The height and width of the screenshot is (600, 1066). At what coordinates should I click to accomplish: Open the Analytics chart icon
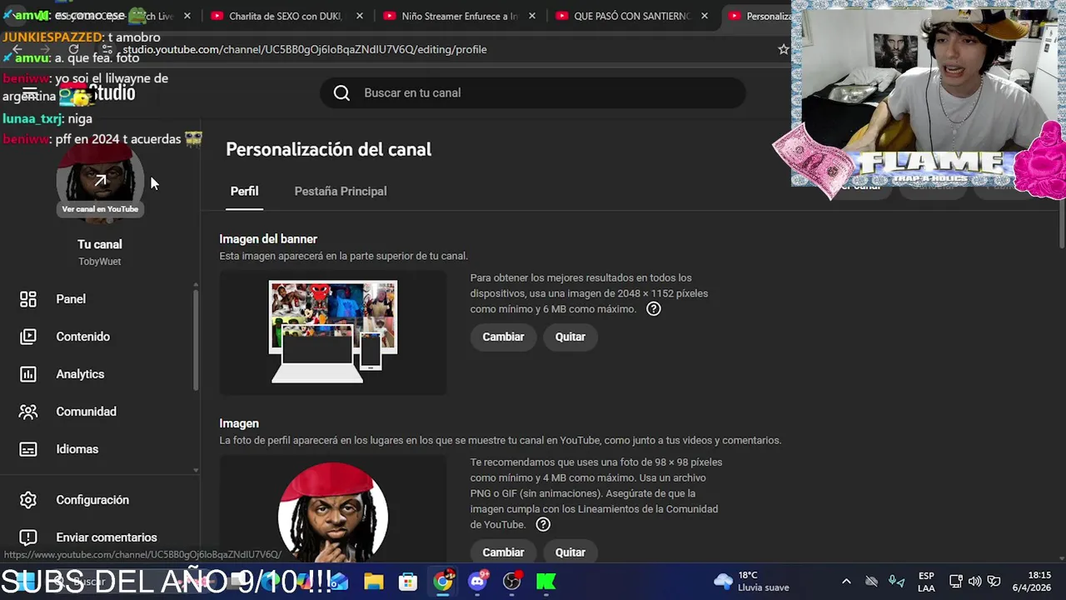point(28,374)
